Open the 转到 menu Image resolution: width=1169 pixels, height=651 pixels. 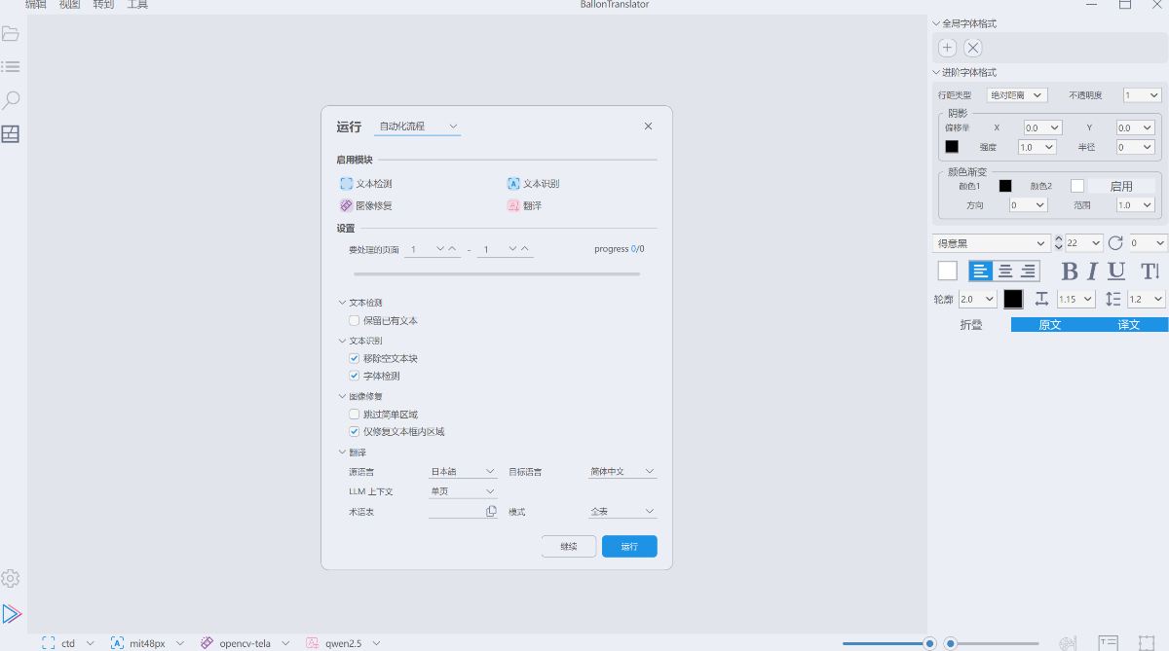(x=103, y=5)
